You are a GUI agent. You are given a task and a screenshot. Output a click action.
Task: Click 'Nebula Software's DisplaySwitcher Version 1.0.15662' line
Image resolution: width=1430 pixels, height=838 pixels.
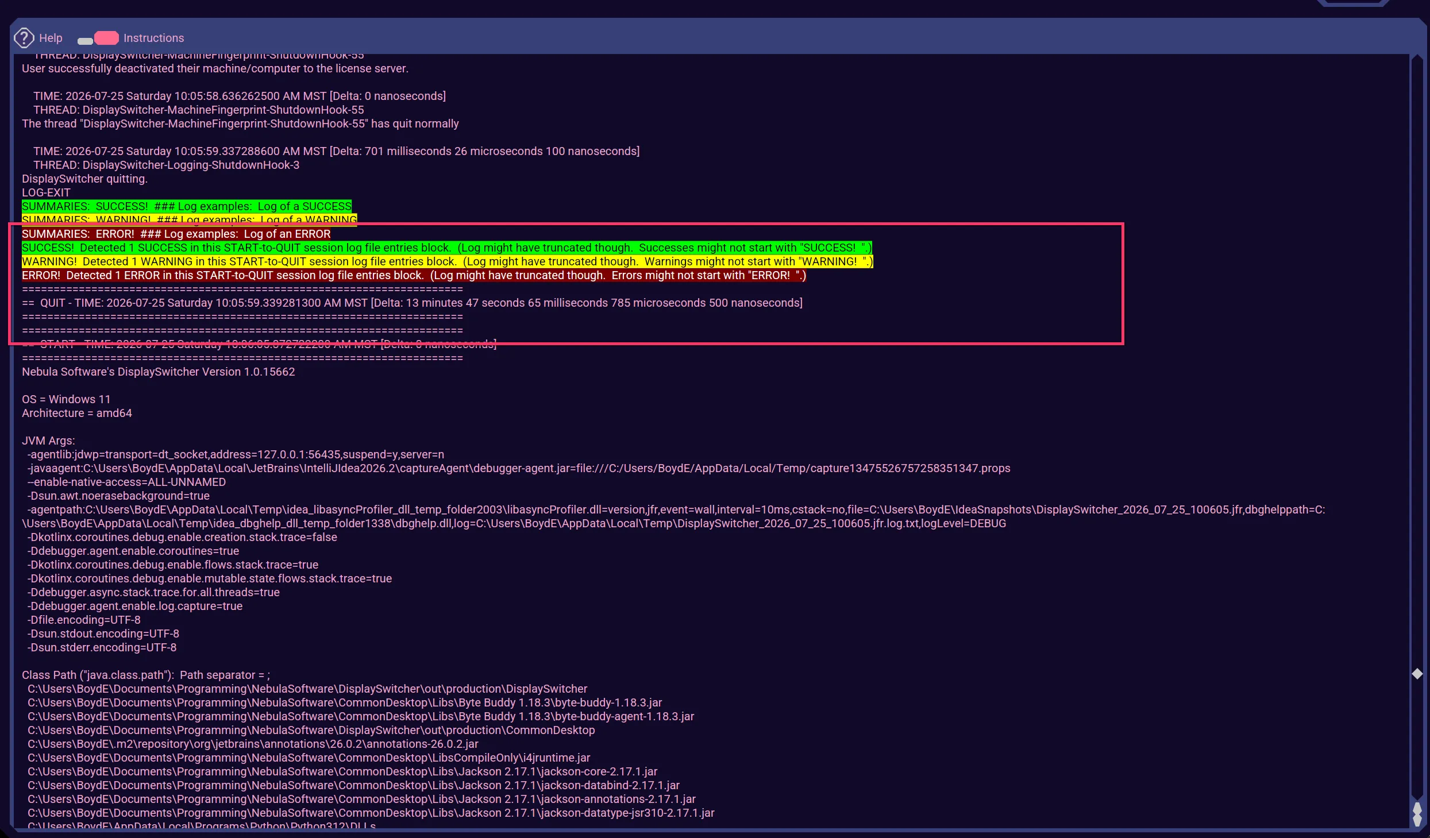pos(158,372)
